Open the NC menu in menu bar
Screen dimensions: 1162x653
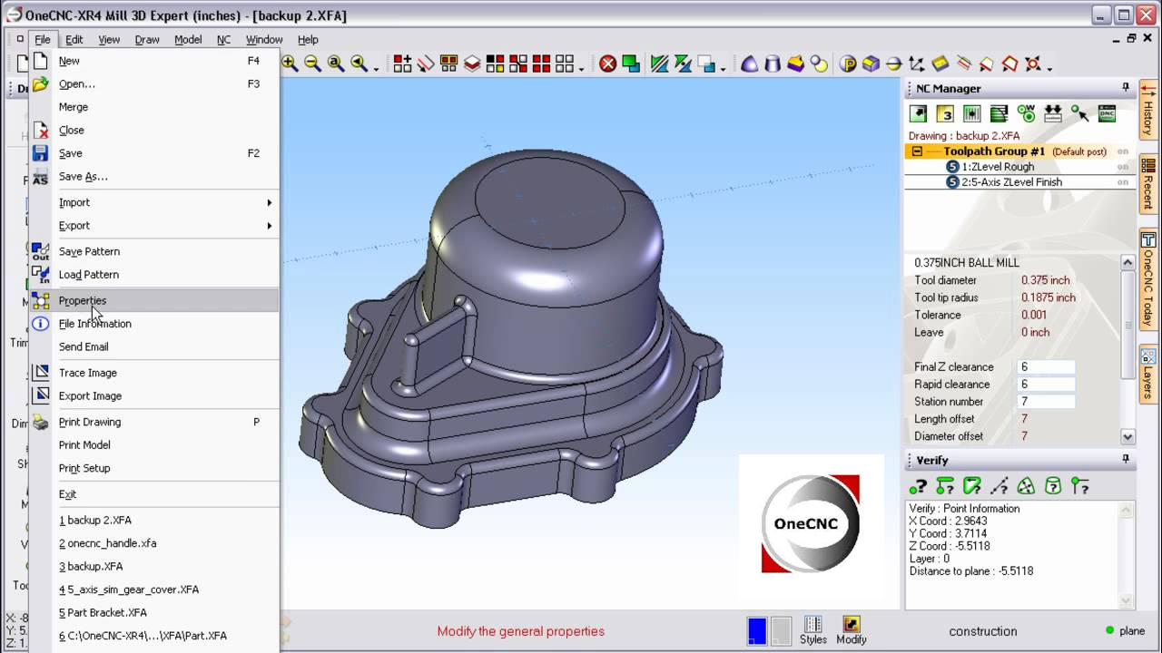(x=223, y=40)
